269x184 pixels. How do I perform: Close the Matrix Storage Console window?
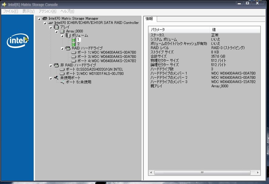tap(257, 3)
